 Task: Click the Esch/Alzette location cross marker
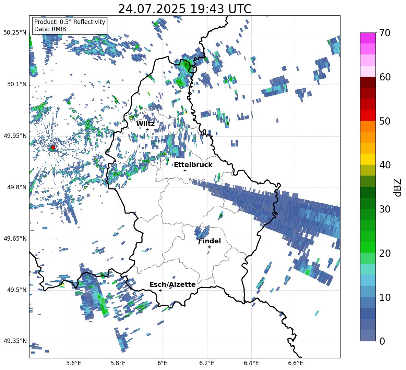click(x=160, y=290)
